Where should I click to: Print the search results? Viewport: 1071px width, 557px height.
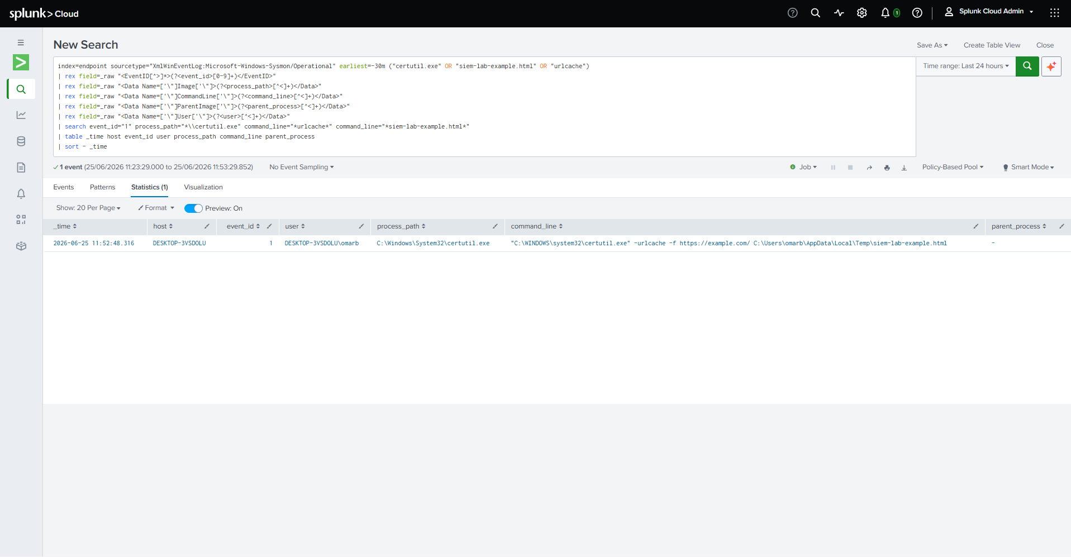click(887, 168)
